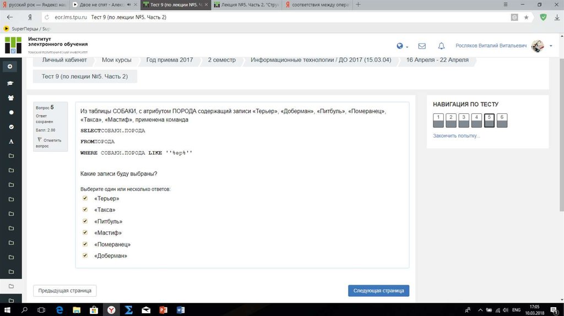Click 'Предыдущая страница' button
Image resolution: width=564 pixels, height=316 pixels.
[x=65, y=291]
